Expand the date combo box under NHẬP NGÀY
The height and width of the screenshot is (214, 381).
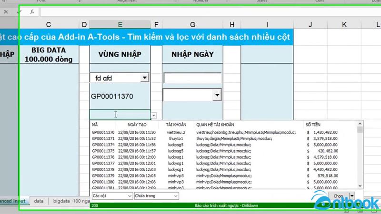point(217,95)
